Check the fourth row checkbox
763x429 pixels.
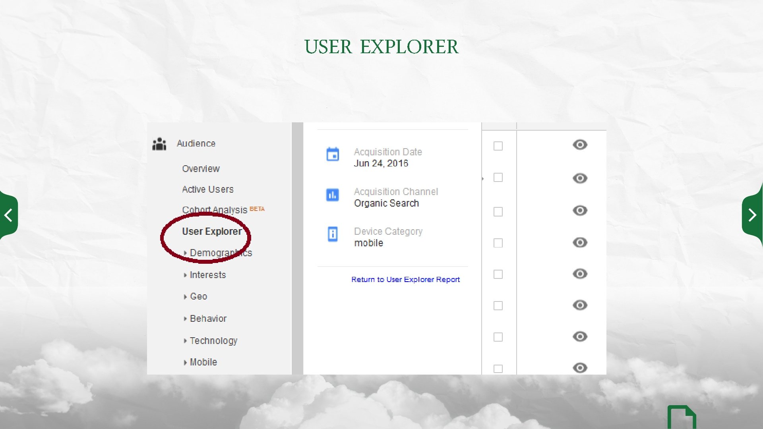click(x=498, y=243)
